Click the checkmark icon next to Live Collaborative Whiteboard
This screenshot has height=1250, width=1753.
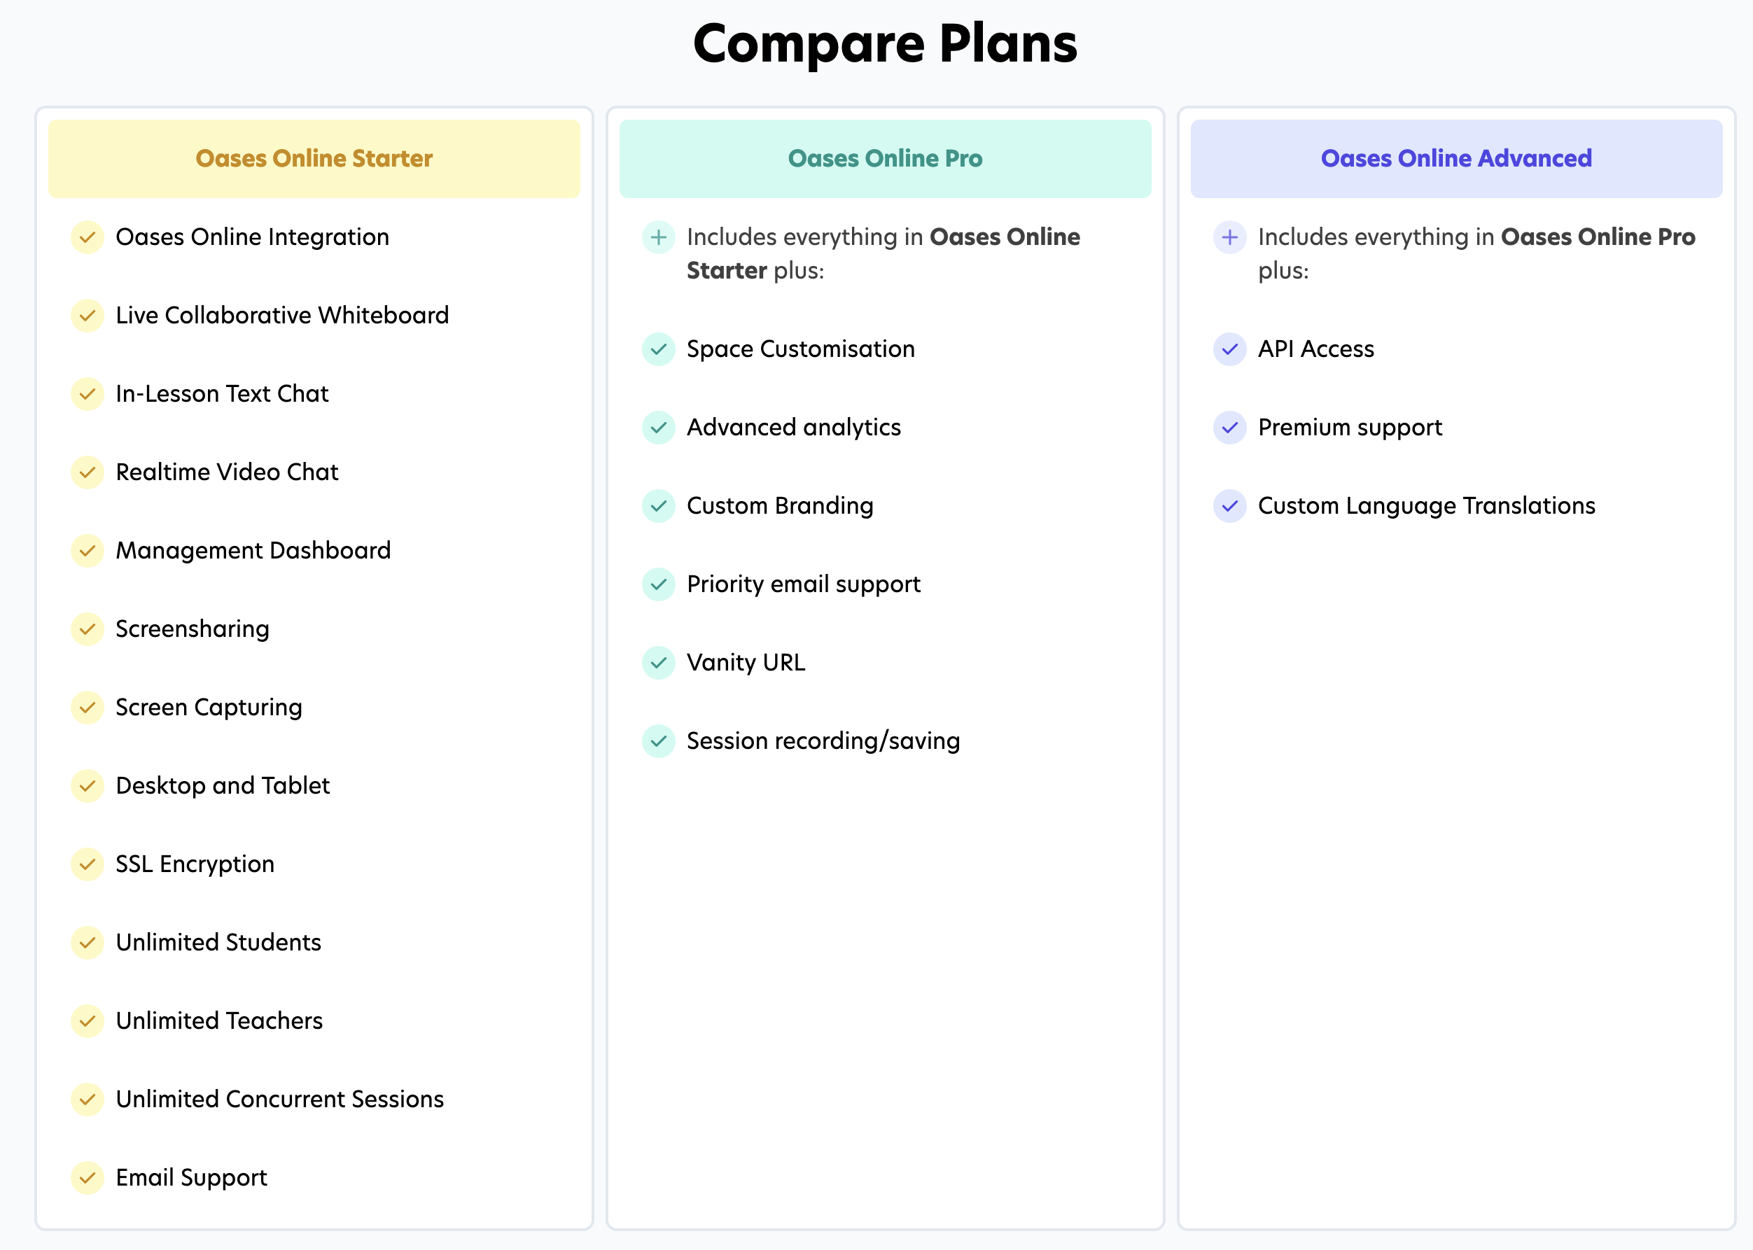point(87,316)
